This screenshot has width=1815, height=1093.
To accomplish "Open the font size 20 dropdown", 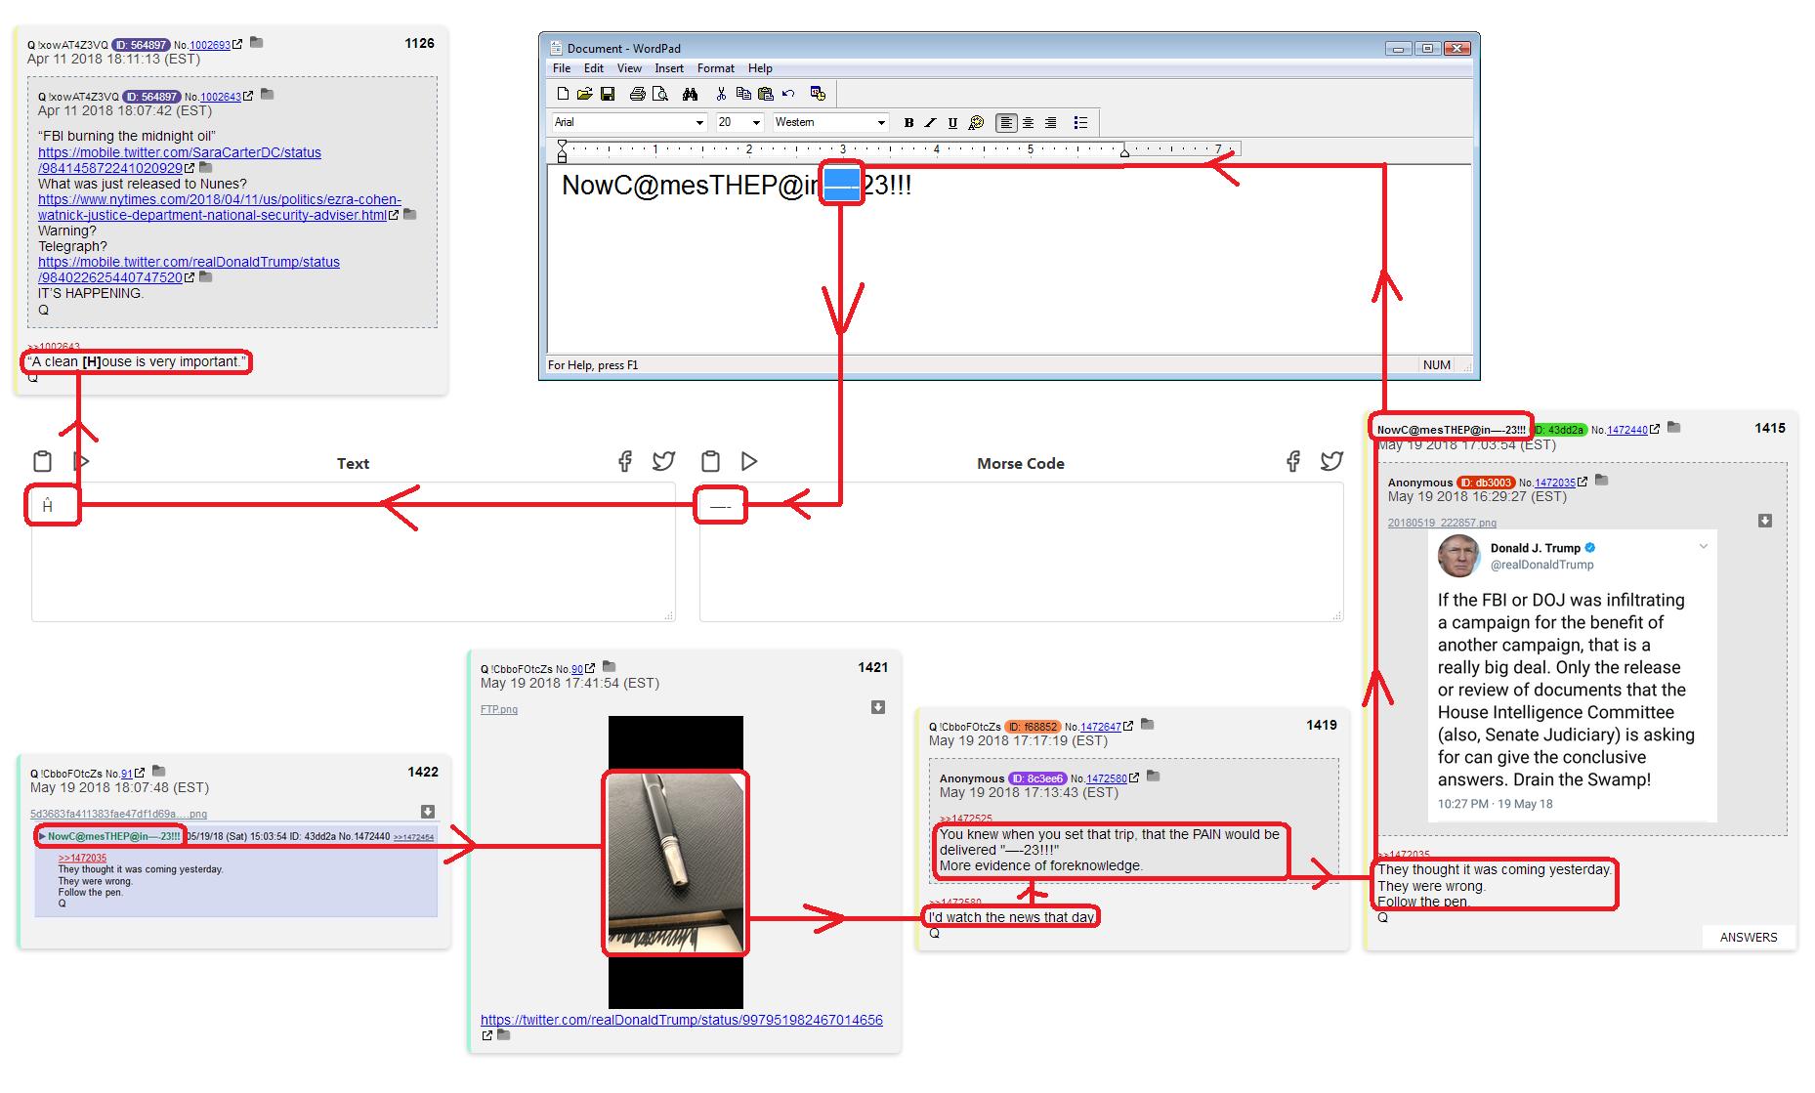I will 756,123.
